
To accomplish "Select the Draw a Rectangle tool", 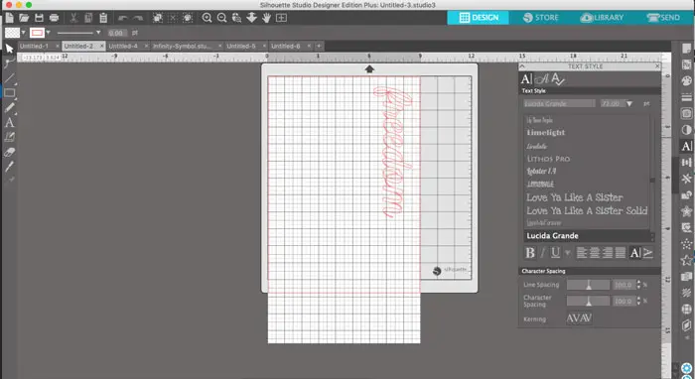I will [9, 93].
